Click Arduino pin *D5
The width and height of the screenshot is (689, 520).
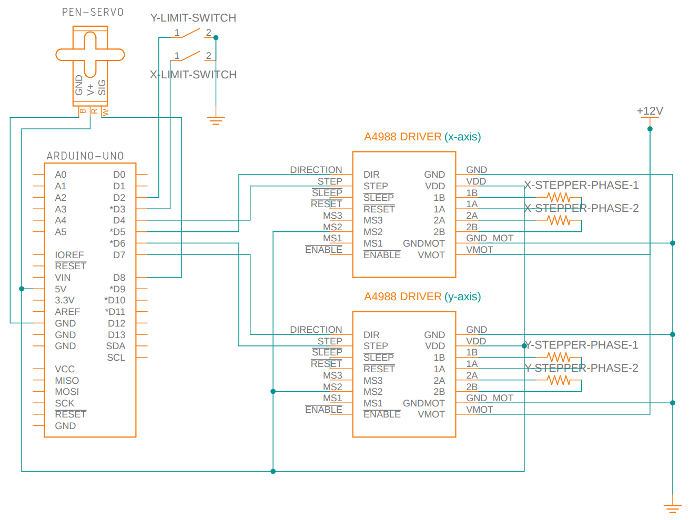[x=118, y=232]
